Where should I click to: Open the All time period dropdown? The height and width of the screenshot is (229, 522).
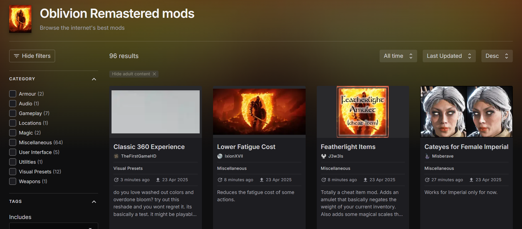398,56
